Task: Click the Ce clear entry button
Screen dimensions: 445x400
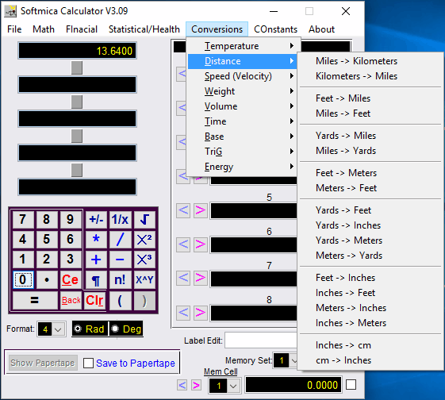Action: 70,280
